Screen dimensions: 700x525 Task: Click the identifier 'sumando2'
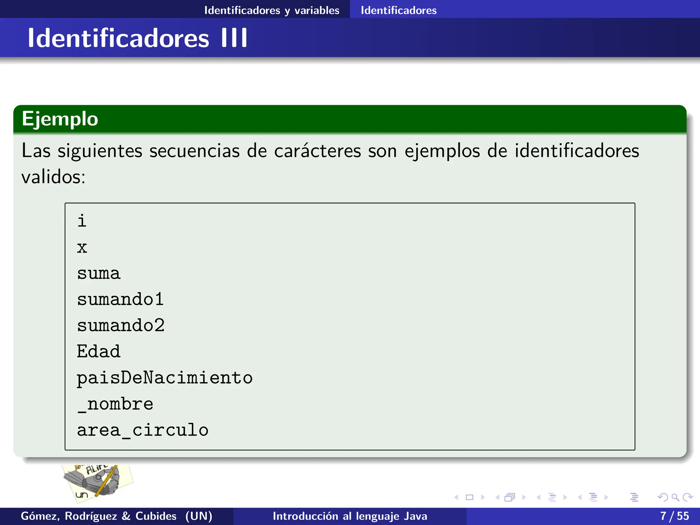point(121,325)
